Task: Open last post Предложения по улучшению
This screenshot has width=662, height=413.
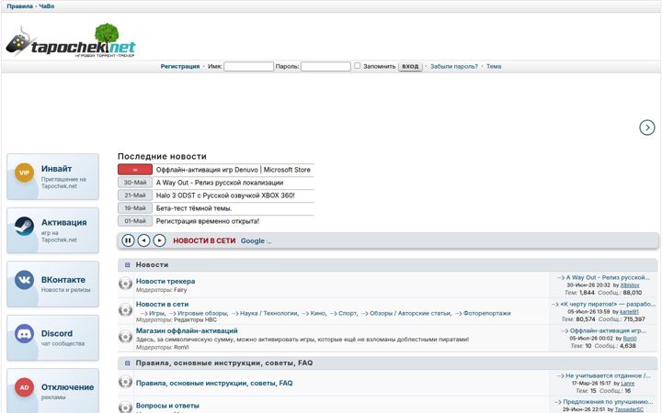Action: click(608, 402)
